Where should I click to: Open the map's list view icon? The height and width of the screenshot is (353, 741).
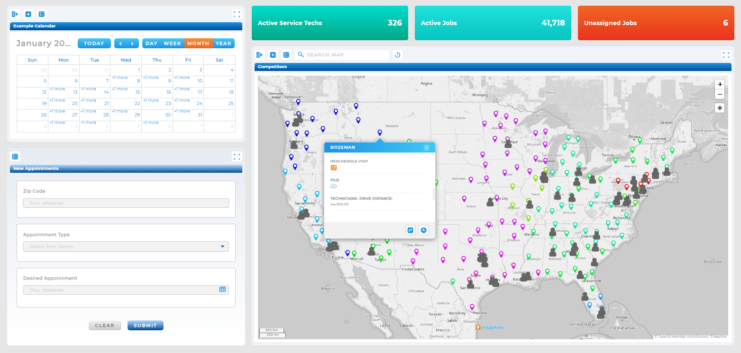[x=286, y=54]
